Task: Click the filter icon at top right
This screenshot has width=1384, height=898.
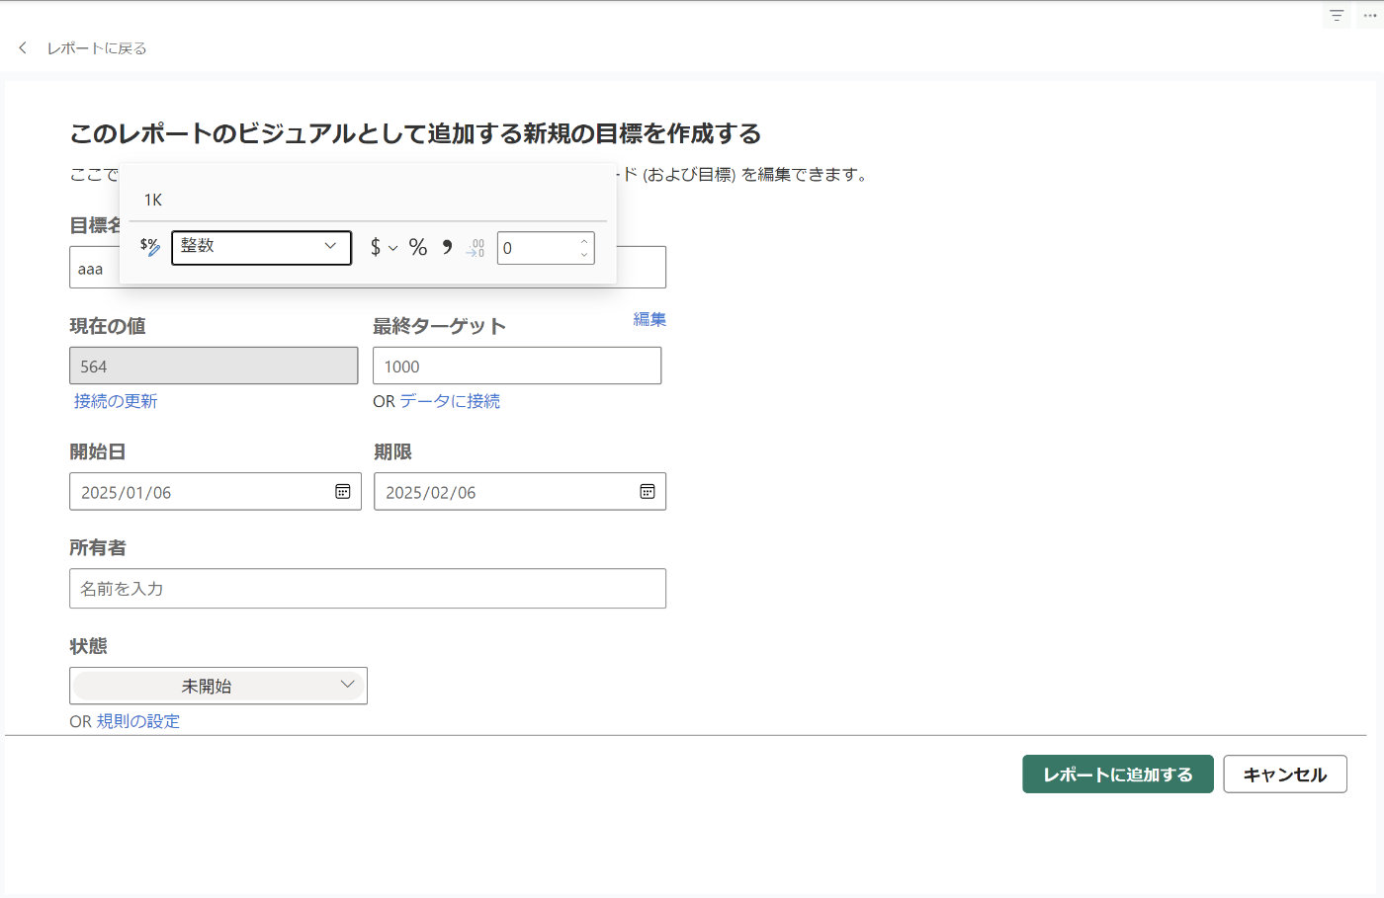Action: tap(1337, 16)
